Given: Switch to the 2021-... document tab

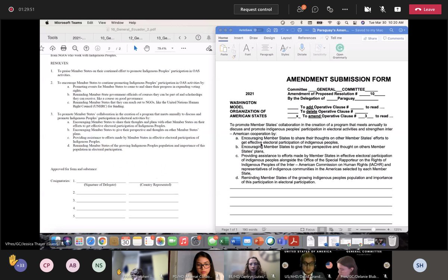Looking at the screenshot, I should pos(79,38).
